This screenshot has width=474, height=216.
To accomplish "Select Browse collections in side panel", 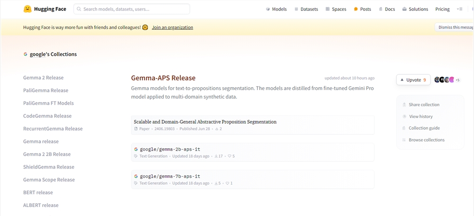I will pyautogui.click(x=426, y=140).
